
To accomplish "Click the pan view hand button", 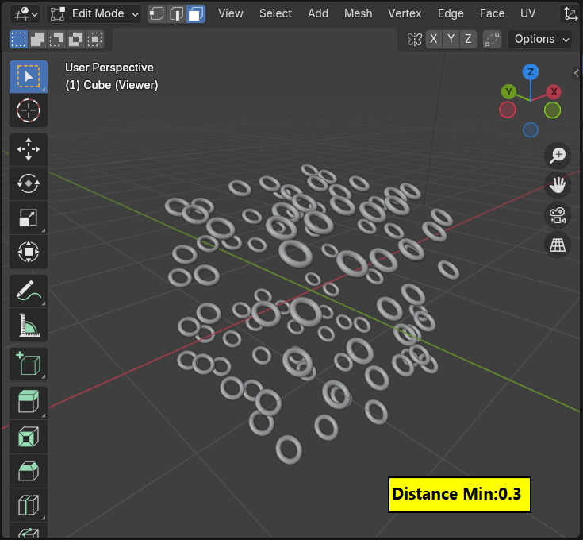I will (x=558, y=185).
